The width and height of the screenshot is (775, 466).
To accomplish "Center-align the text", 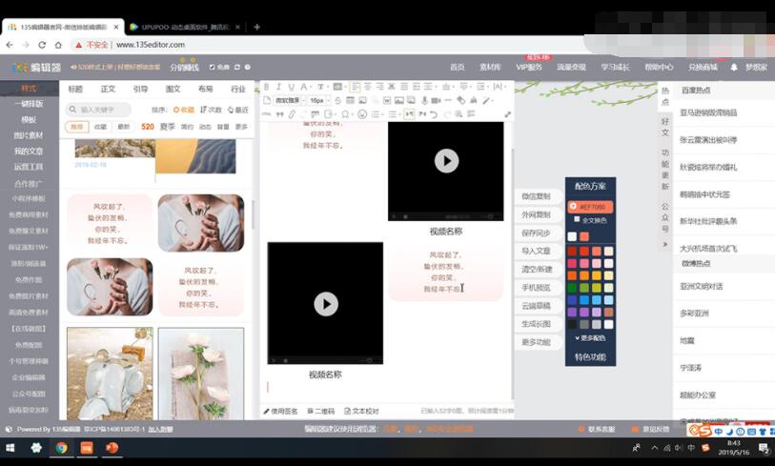I will tap(368, 87).
